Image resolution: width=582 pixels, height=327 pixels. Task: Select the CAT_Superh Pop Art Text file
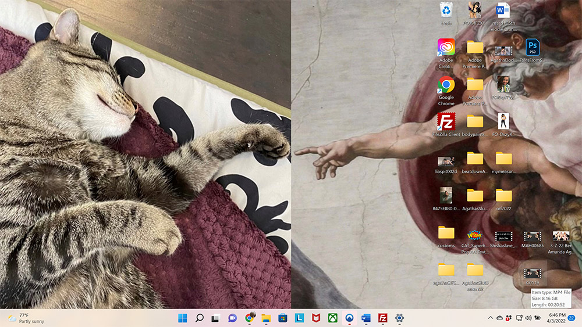[475, 235]
